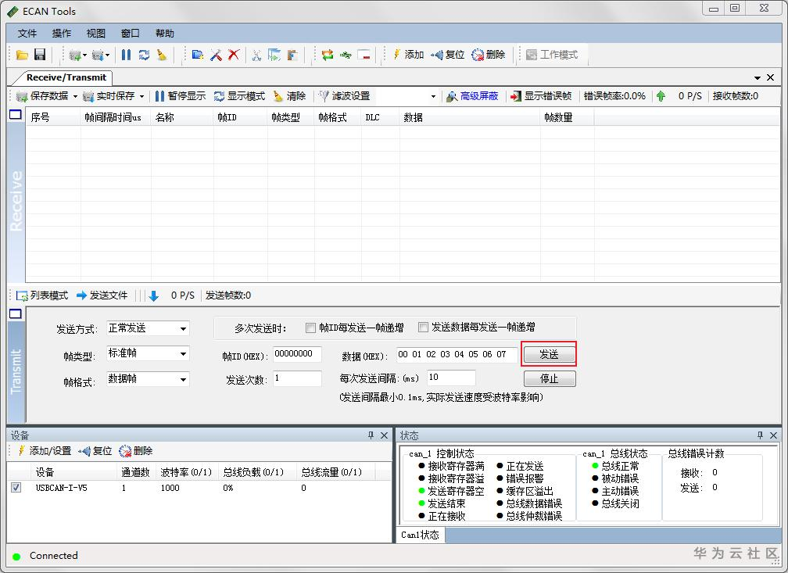Click the 停止 stop button
Image resolution: width=788 pixels, height=573 pixels.
tap(550, 378)
